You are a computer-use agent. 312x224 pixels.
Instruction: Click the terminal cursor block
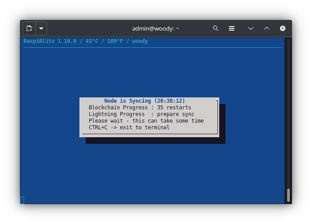(22, 200)
